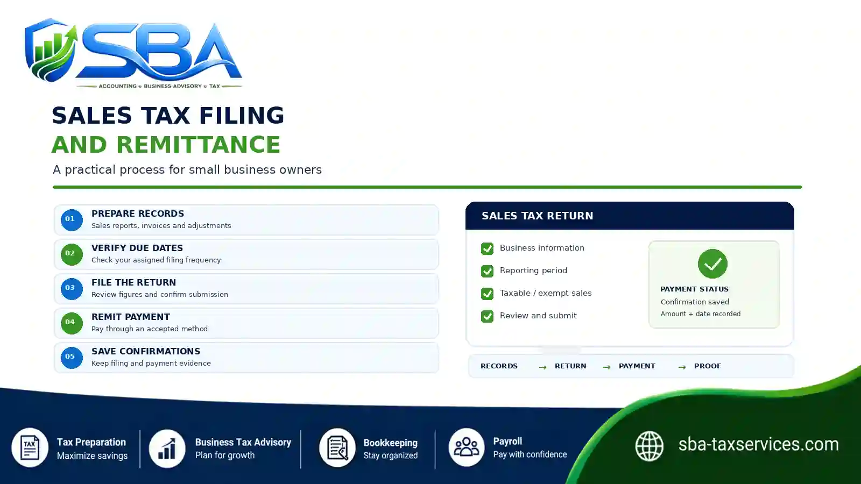The height and width of the screenshot is (484, 861).
Task: Click the 03 step number circle
Action: (x=71, y=288)
